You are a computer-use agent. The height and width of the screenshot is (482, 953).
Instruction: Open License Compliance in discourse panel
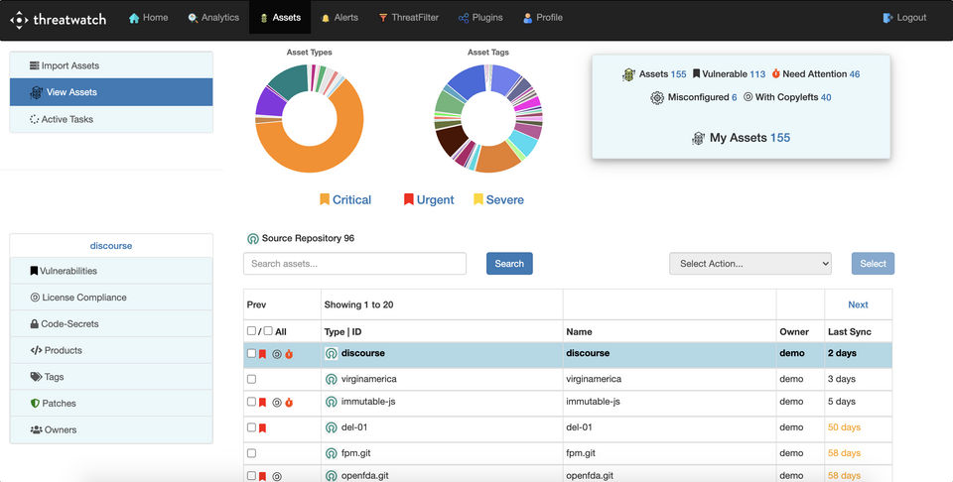click(111, 298)
